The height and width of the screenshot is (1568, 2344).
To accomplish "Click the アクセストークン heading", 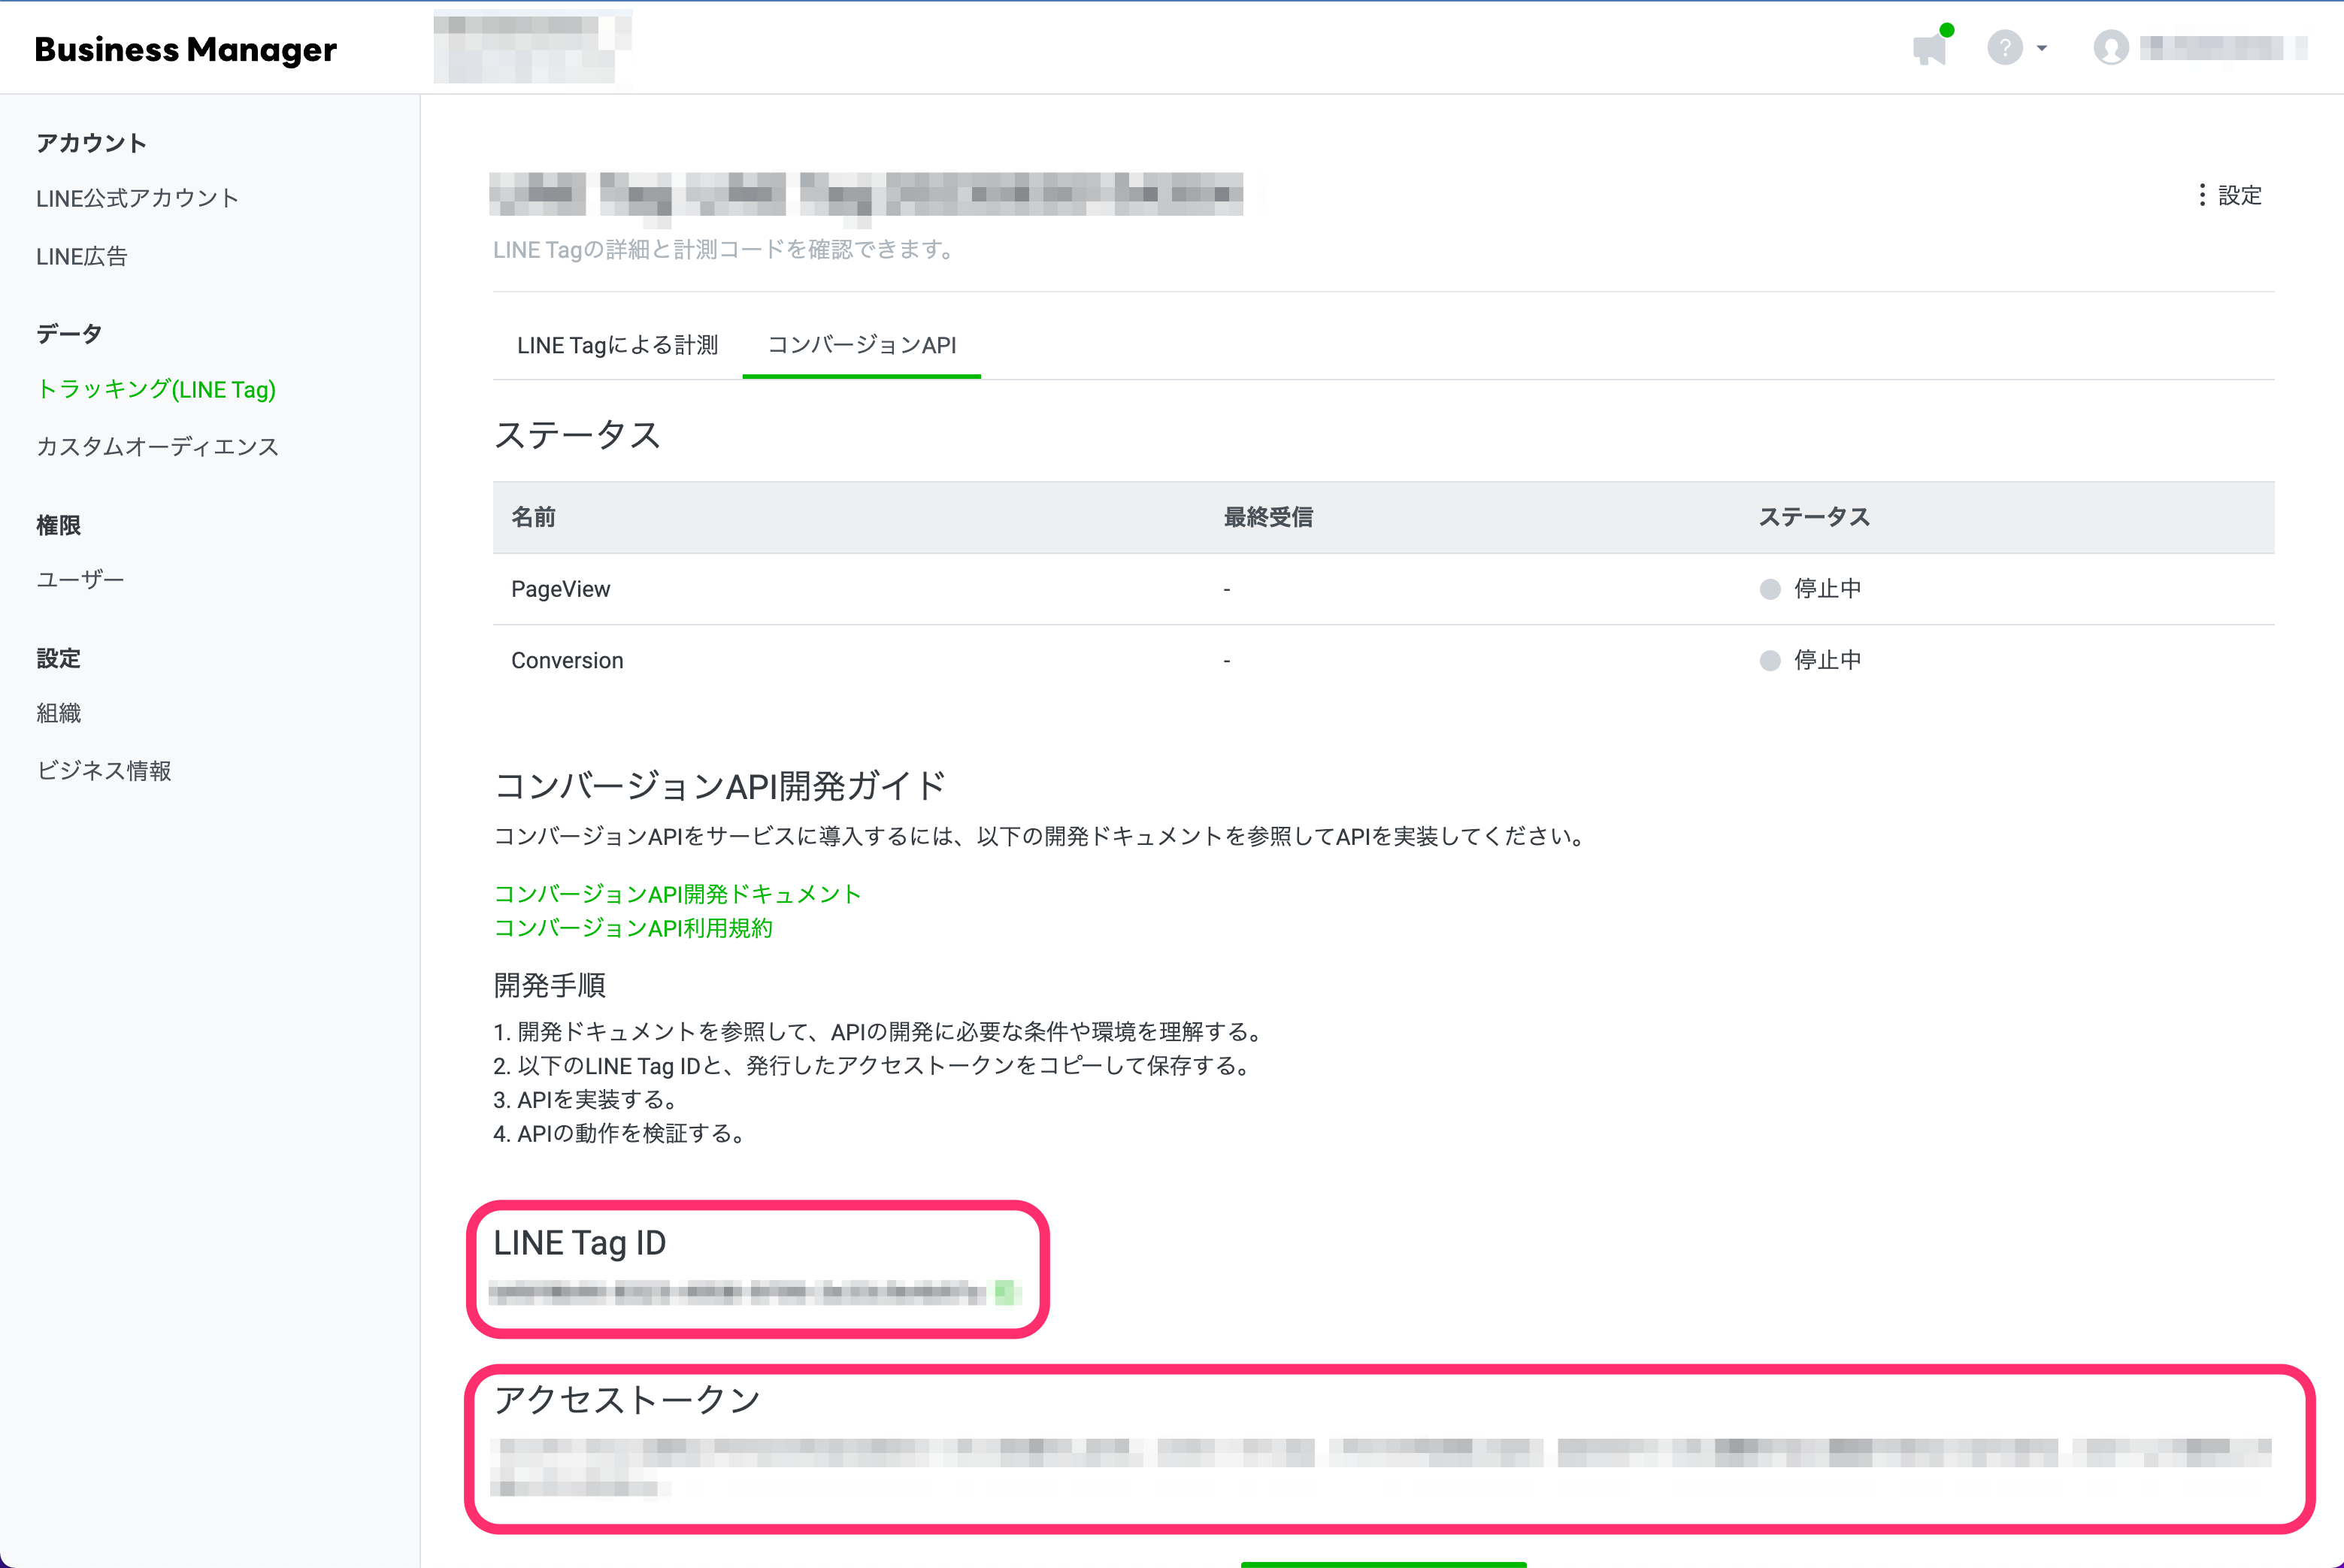I will point(628,1400).
